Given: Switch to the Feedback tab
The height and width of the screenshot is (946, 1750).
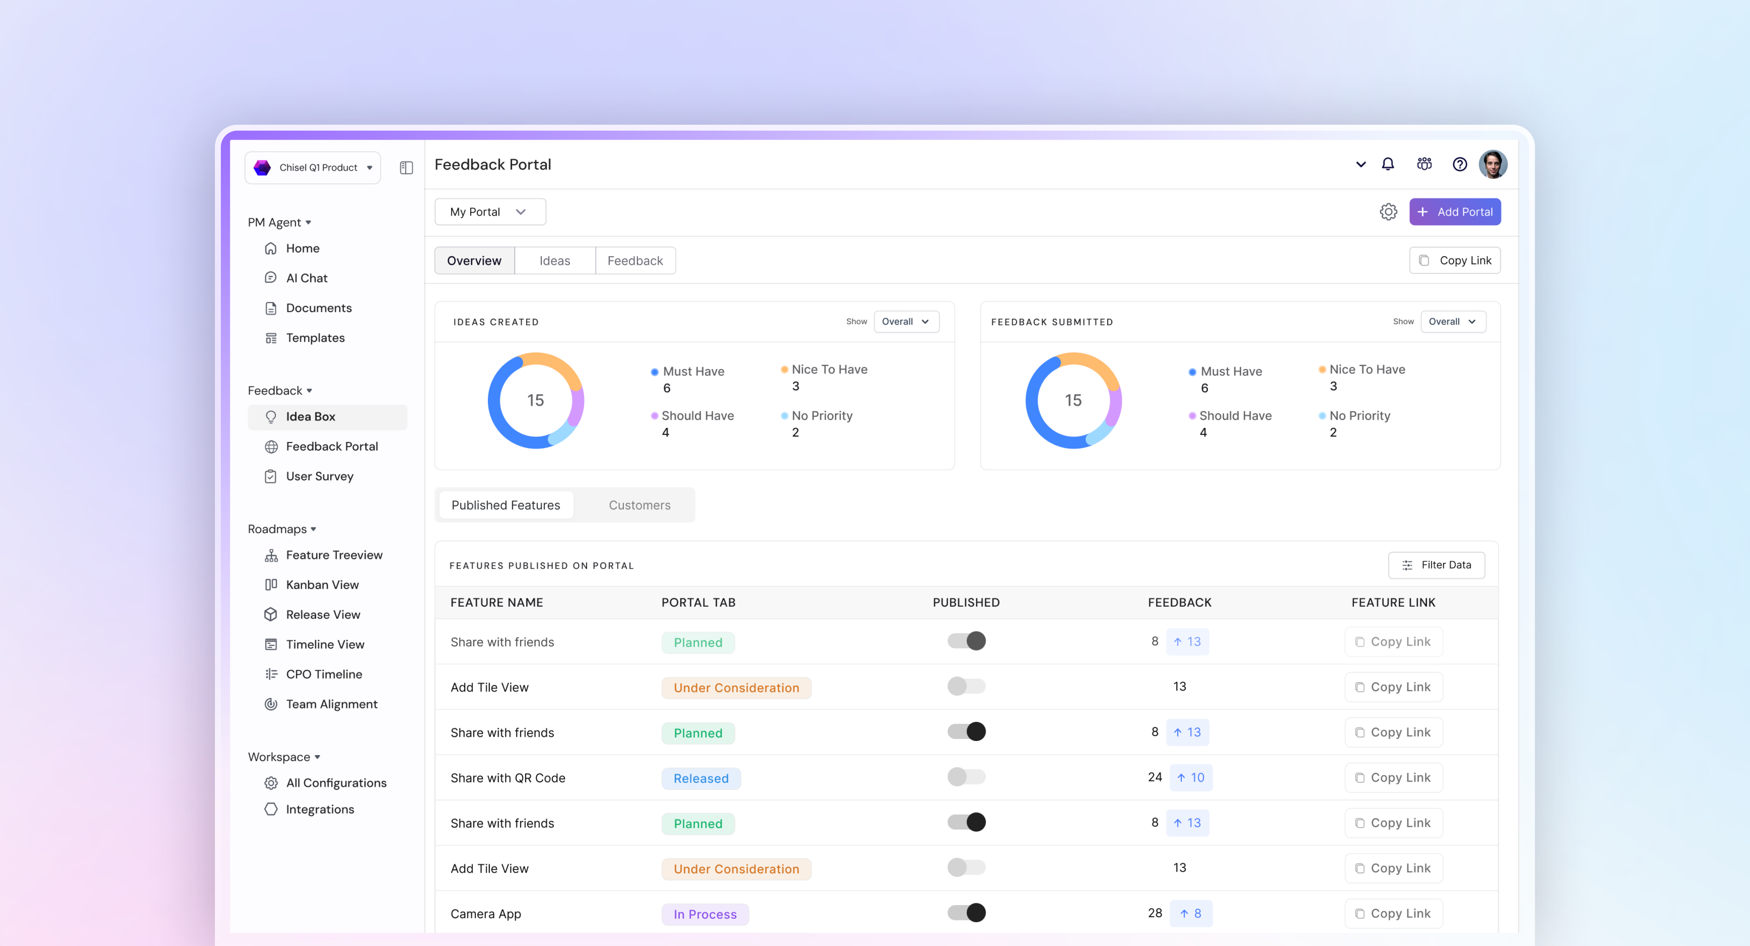Looking at the screenshot, I should click(x=635, y=261).
